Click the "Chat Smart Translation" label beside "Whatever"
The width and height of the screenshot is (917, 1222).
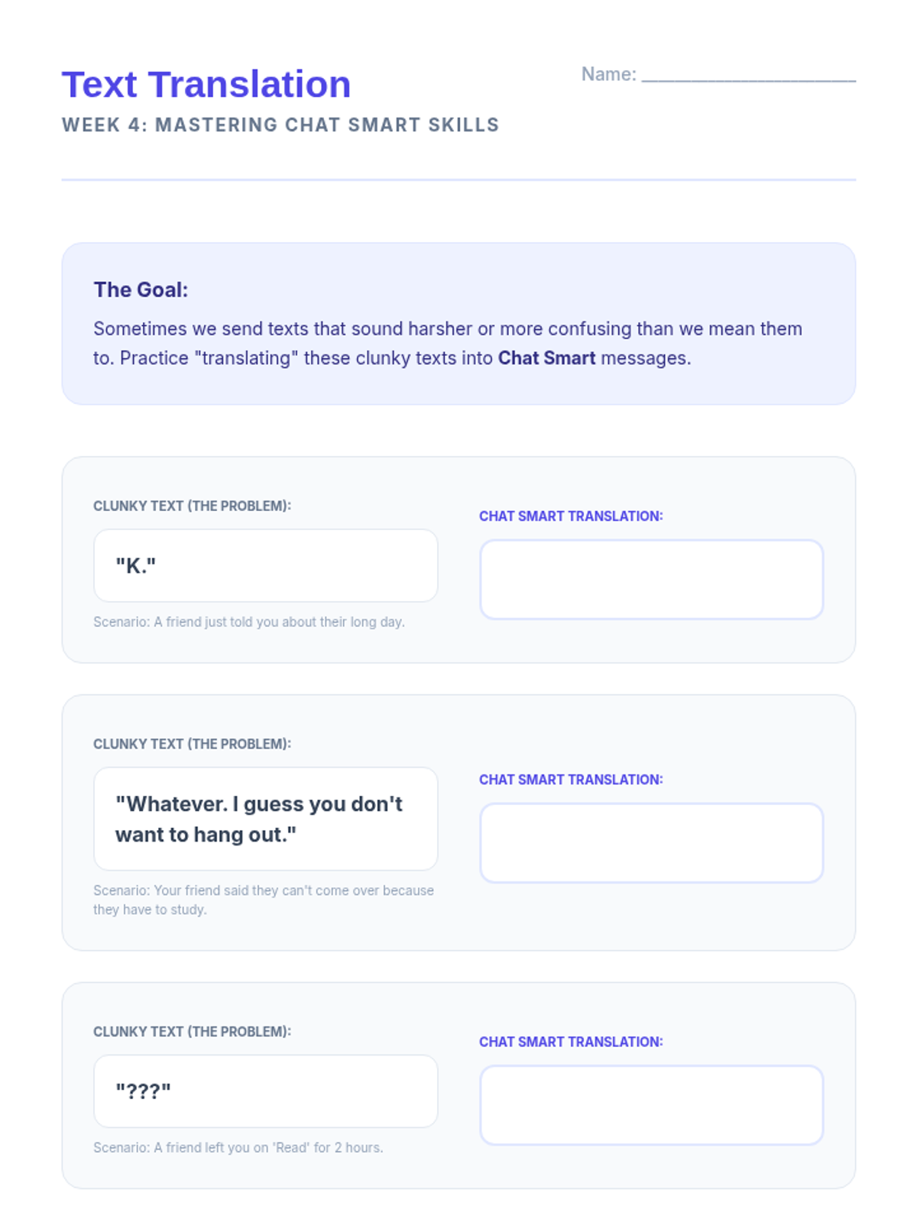pyautogui.click(x=571, y=779)
